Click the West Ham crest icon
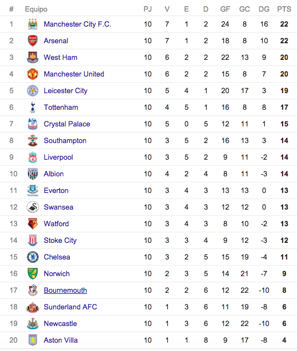 tap(33, 57)
